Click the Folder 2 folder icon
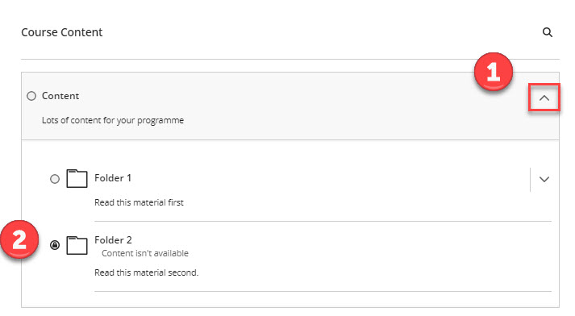Image resolution: width=575 pixels, height=316 pixels. (77, 245)
